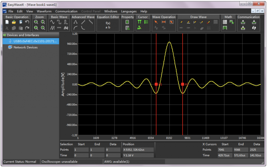Open the wave Property list icon
Image resolution: width=268 pixels, height=167 pixels.
(x=127, y=22)
